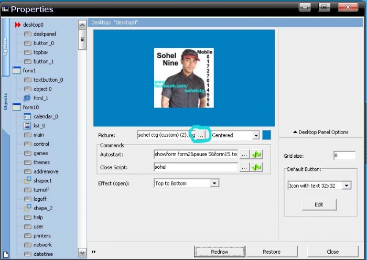Open the Centered picture position dropdown

pyautogui.click(x=256, y=135)
